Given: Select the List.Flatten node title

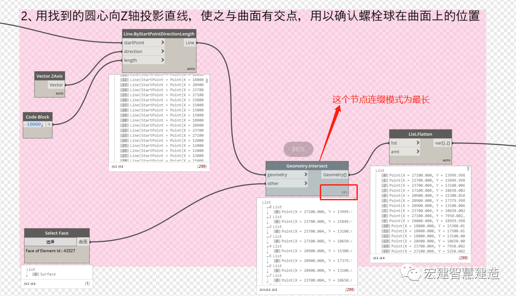Looking at the screenshot, I should [x=420, y=134].
